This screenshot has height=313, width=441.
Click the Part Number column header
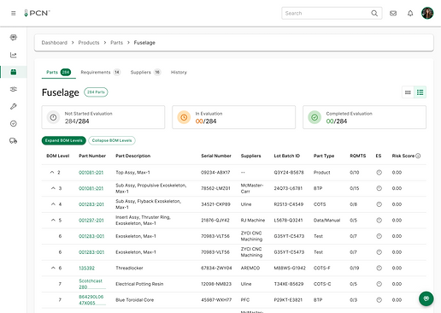pyautogui.click(x=92, y=156)
